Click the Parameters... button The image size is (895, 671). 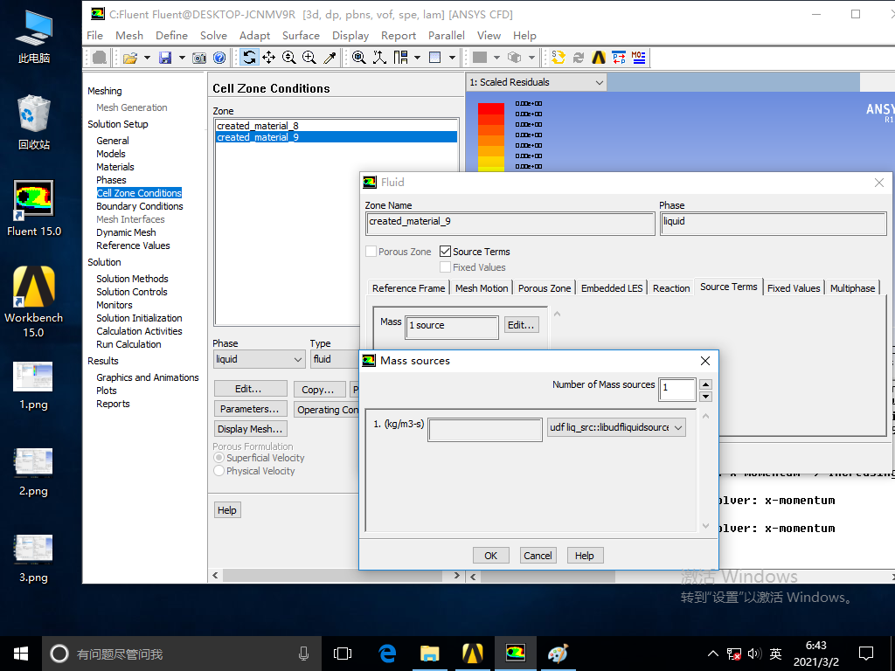coord(250,409)
